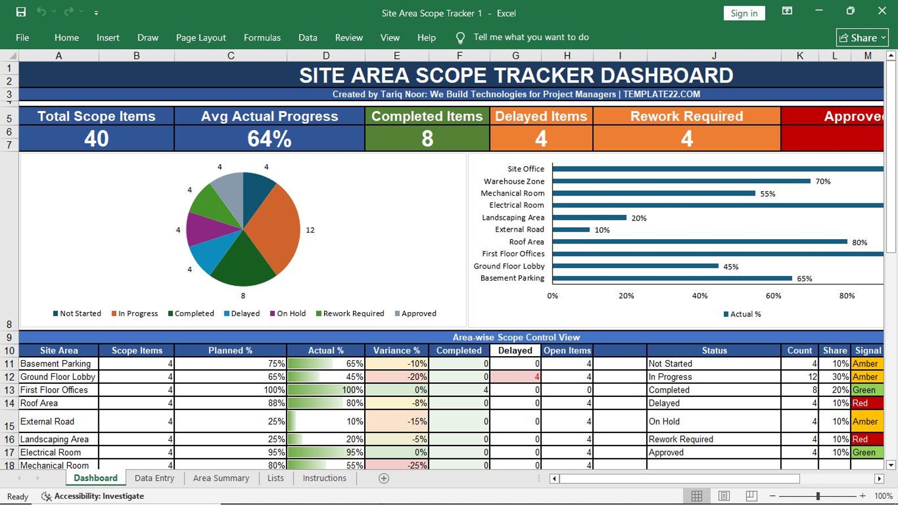Select the Basement Parking cell
This screenshot has width=898, height=506.
coord(59,364)
